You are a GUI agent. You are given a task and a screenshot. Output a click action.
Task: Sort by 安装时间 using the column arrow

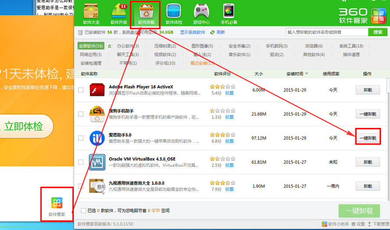coord(307,74)
